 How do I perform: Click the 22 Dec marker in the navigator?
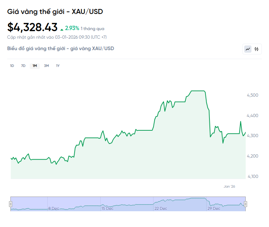pyautogui.click(x=161, y=208)
